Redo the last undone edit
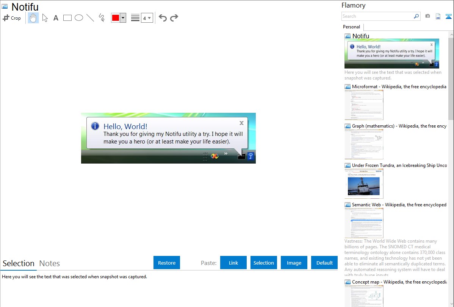Screen dimensions: 454x307 click(174, 18)
